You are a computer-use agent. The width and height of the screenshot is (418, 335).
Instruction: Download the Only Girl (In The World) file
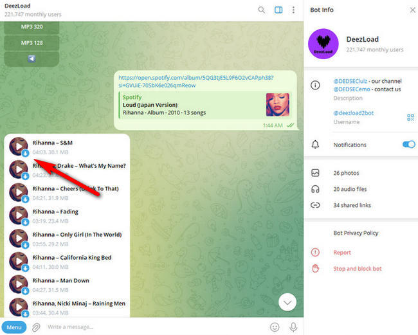[25, 245]
